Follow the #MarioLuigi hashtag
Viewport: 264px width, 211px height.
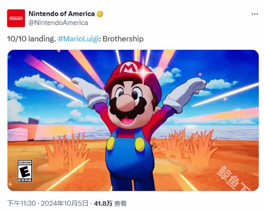(78, 39)
